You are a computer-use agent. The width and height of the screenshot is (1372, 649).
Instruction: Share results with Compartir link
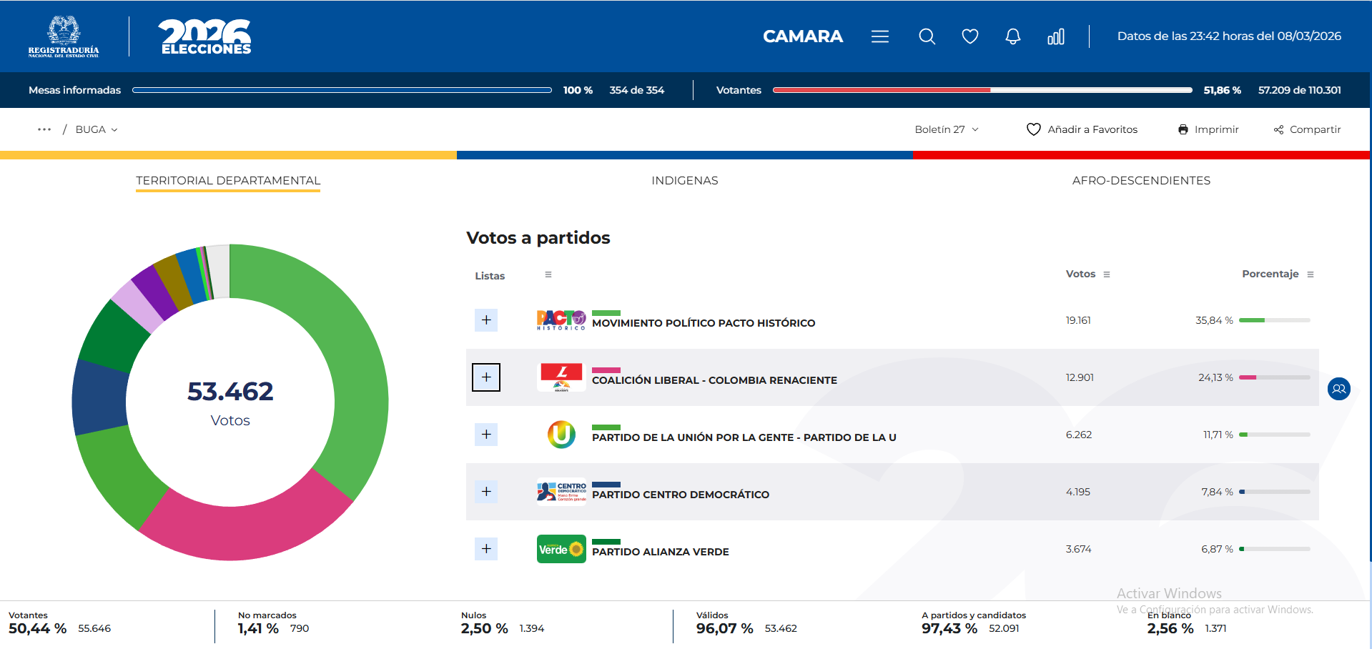tap(1307, 129)
